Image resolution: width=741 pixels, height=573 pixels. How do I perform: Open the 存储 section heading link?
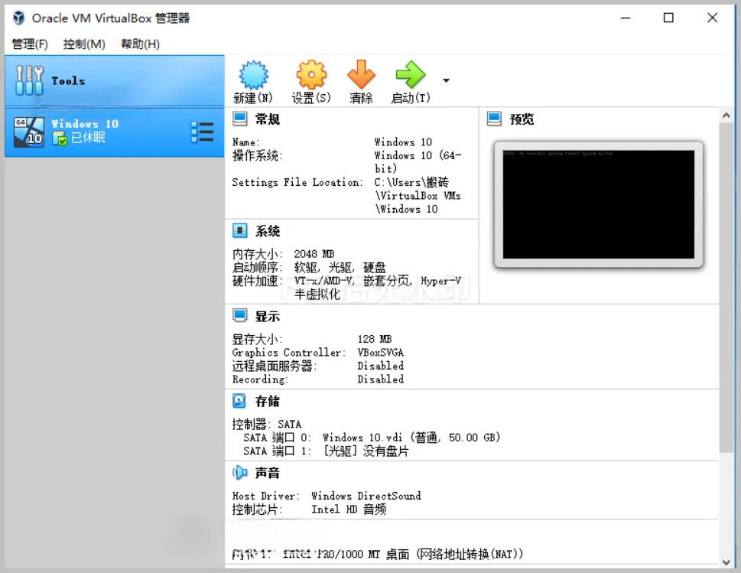[268, 402]
